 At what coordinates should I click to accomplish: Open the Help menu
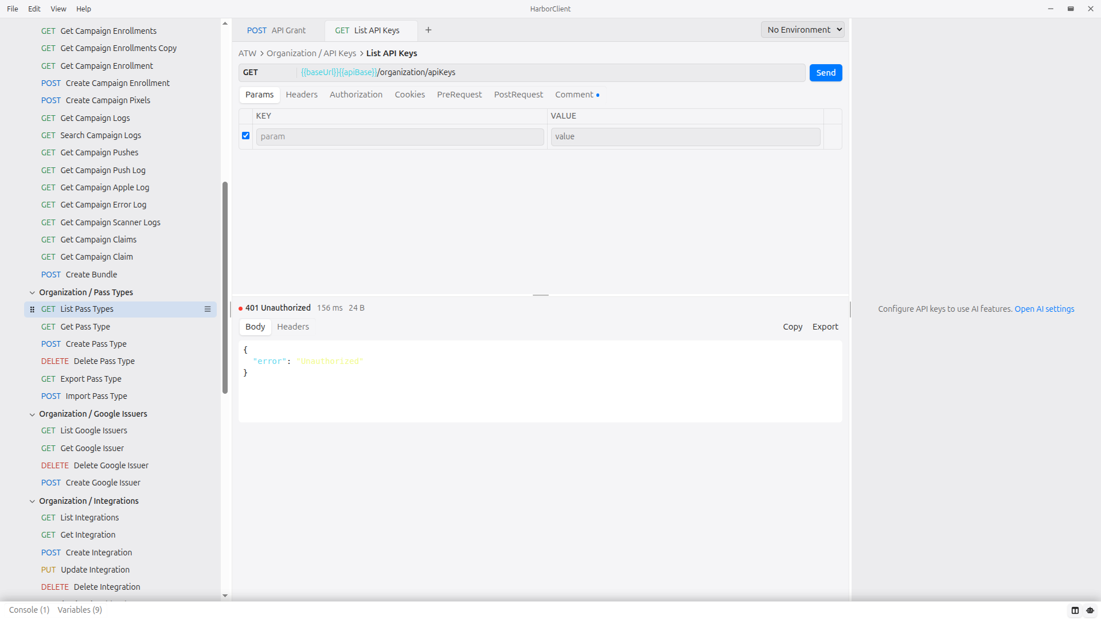[84, 9]
